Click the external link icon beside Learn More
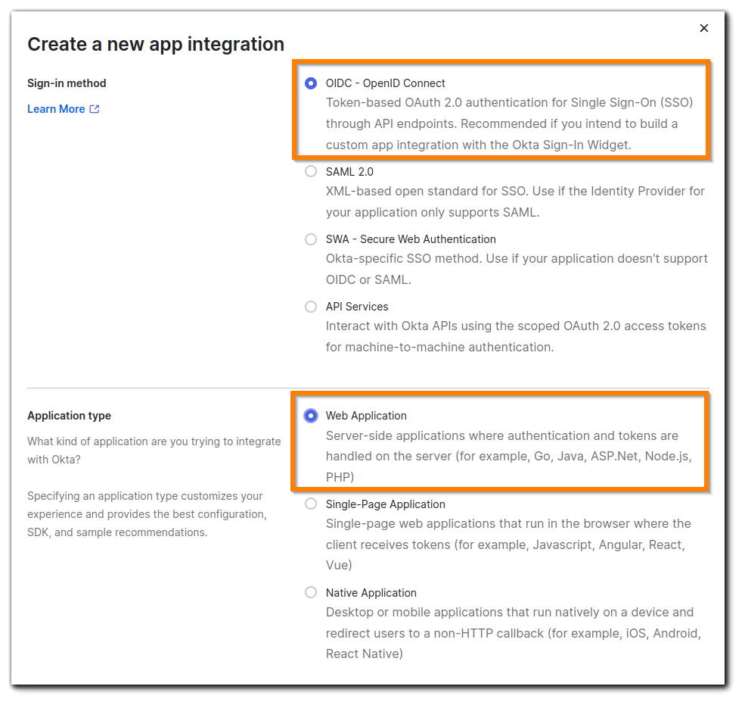Screen dimensions: 745x705 [x=95, y=109]
